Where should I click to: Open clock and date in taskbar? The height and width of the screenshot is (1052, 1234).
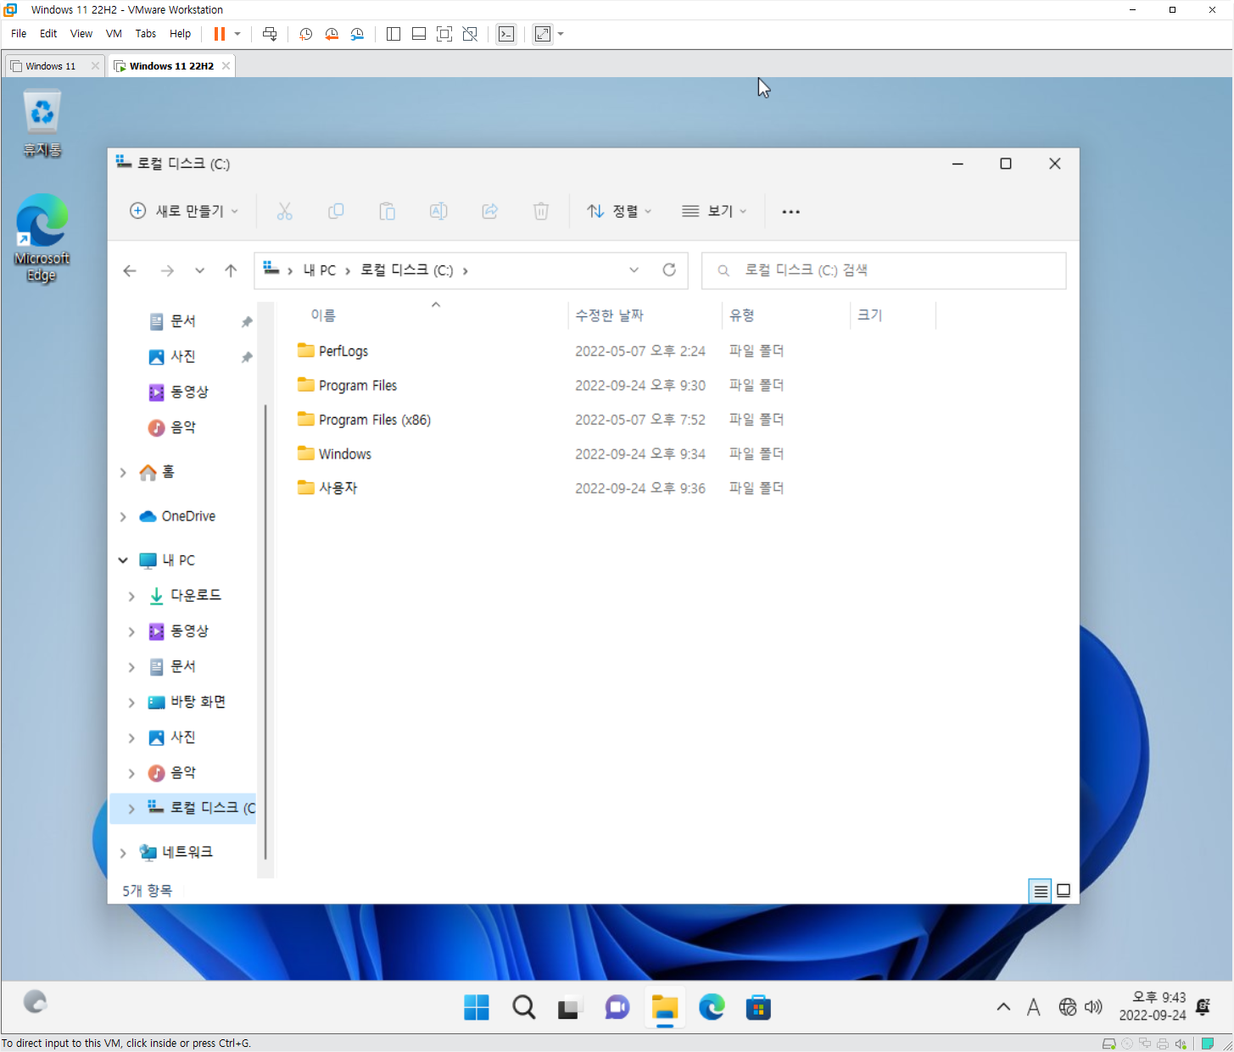pos(1152,1006)
